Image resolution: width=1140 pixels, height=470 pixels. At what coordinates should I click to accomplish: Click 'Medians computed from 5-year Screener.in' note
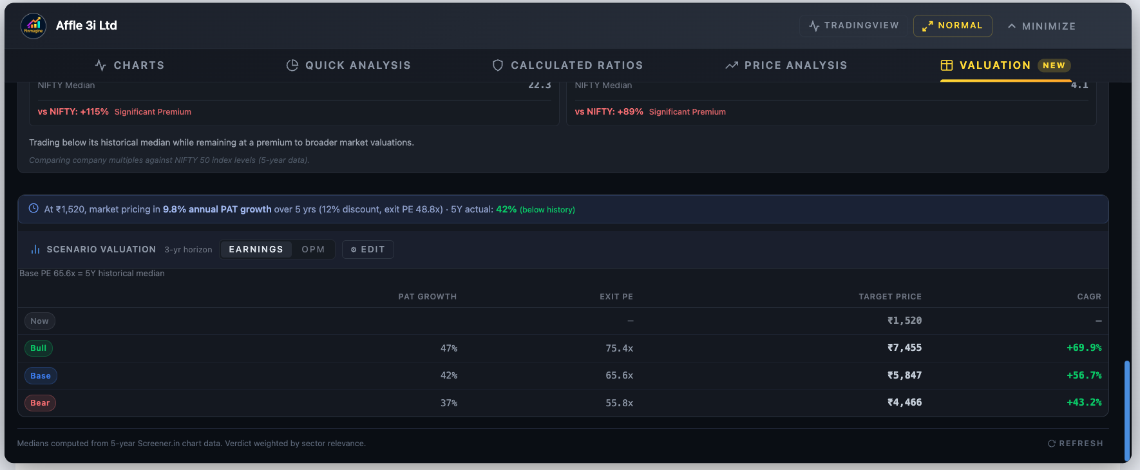[x=191, y=444]
